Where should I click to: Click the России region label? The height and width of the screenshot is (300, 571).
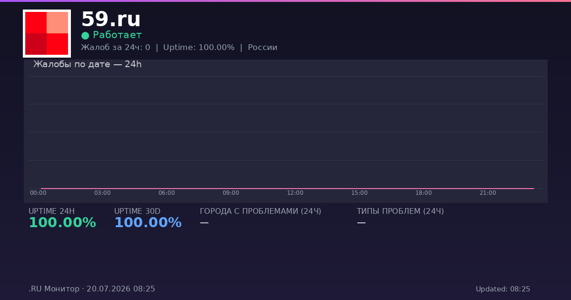pyautogui.click(x=263, y=48)
